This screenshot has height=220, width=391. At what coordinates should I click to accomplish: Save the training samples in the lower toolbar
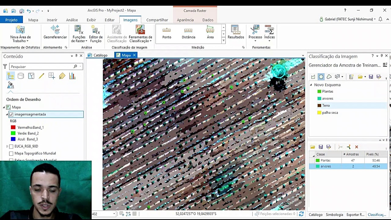point(321,147)
